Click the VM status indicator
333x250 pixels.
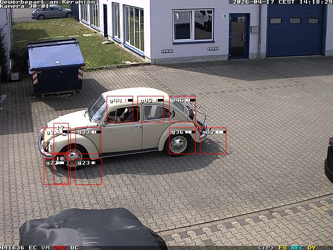[x=46, y=247]
